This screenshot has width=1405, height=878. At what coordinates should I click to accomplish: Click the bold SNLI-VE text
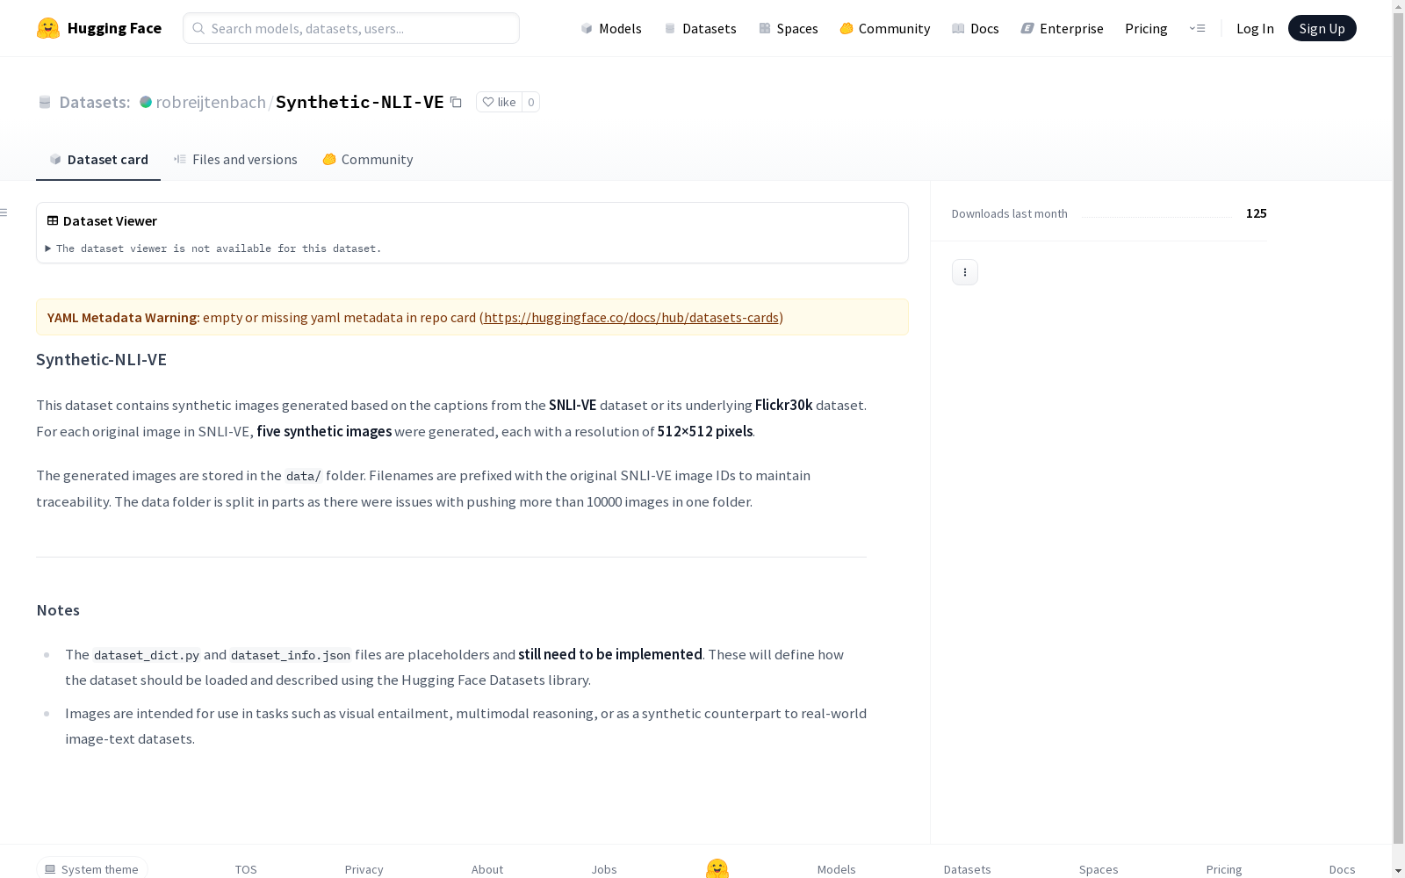[x=573, y=405]
